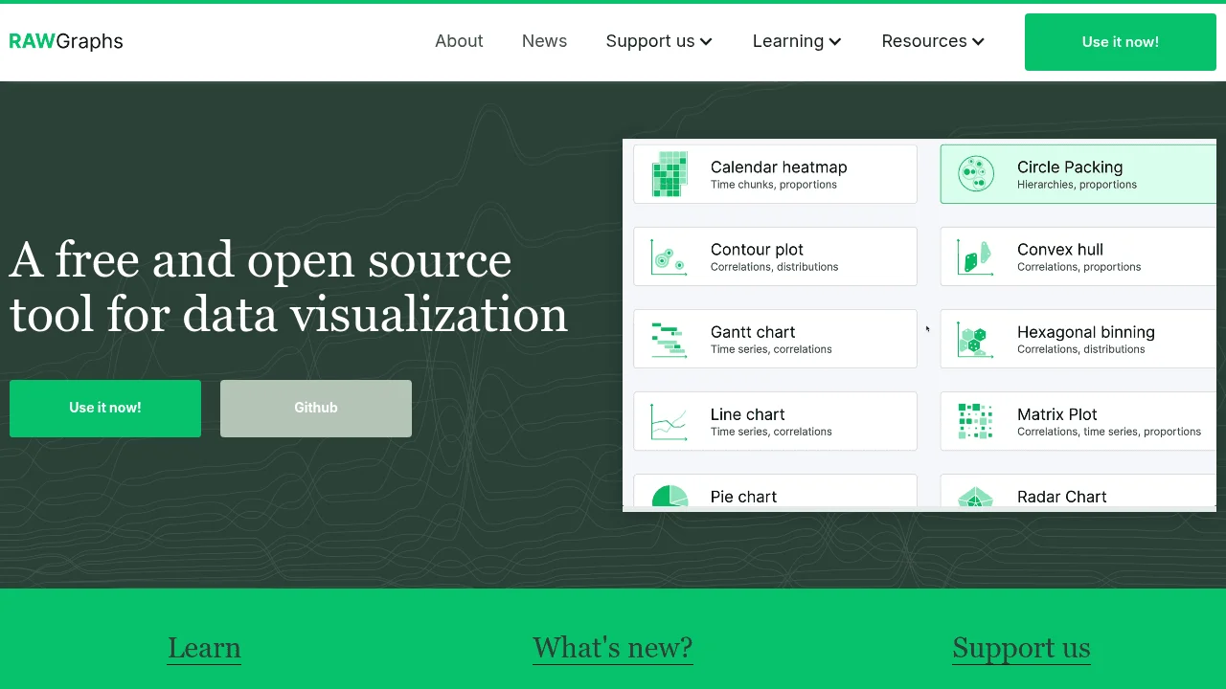Click the header Use it now! button
The image size is (1226, 689).
(1120, 42)
